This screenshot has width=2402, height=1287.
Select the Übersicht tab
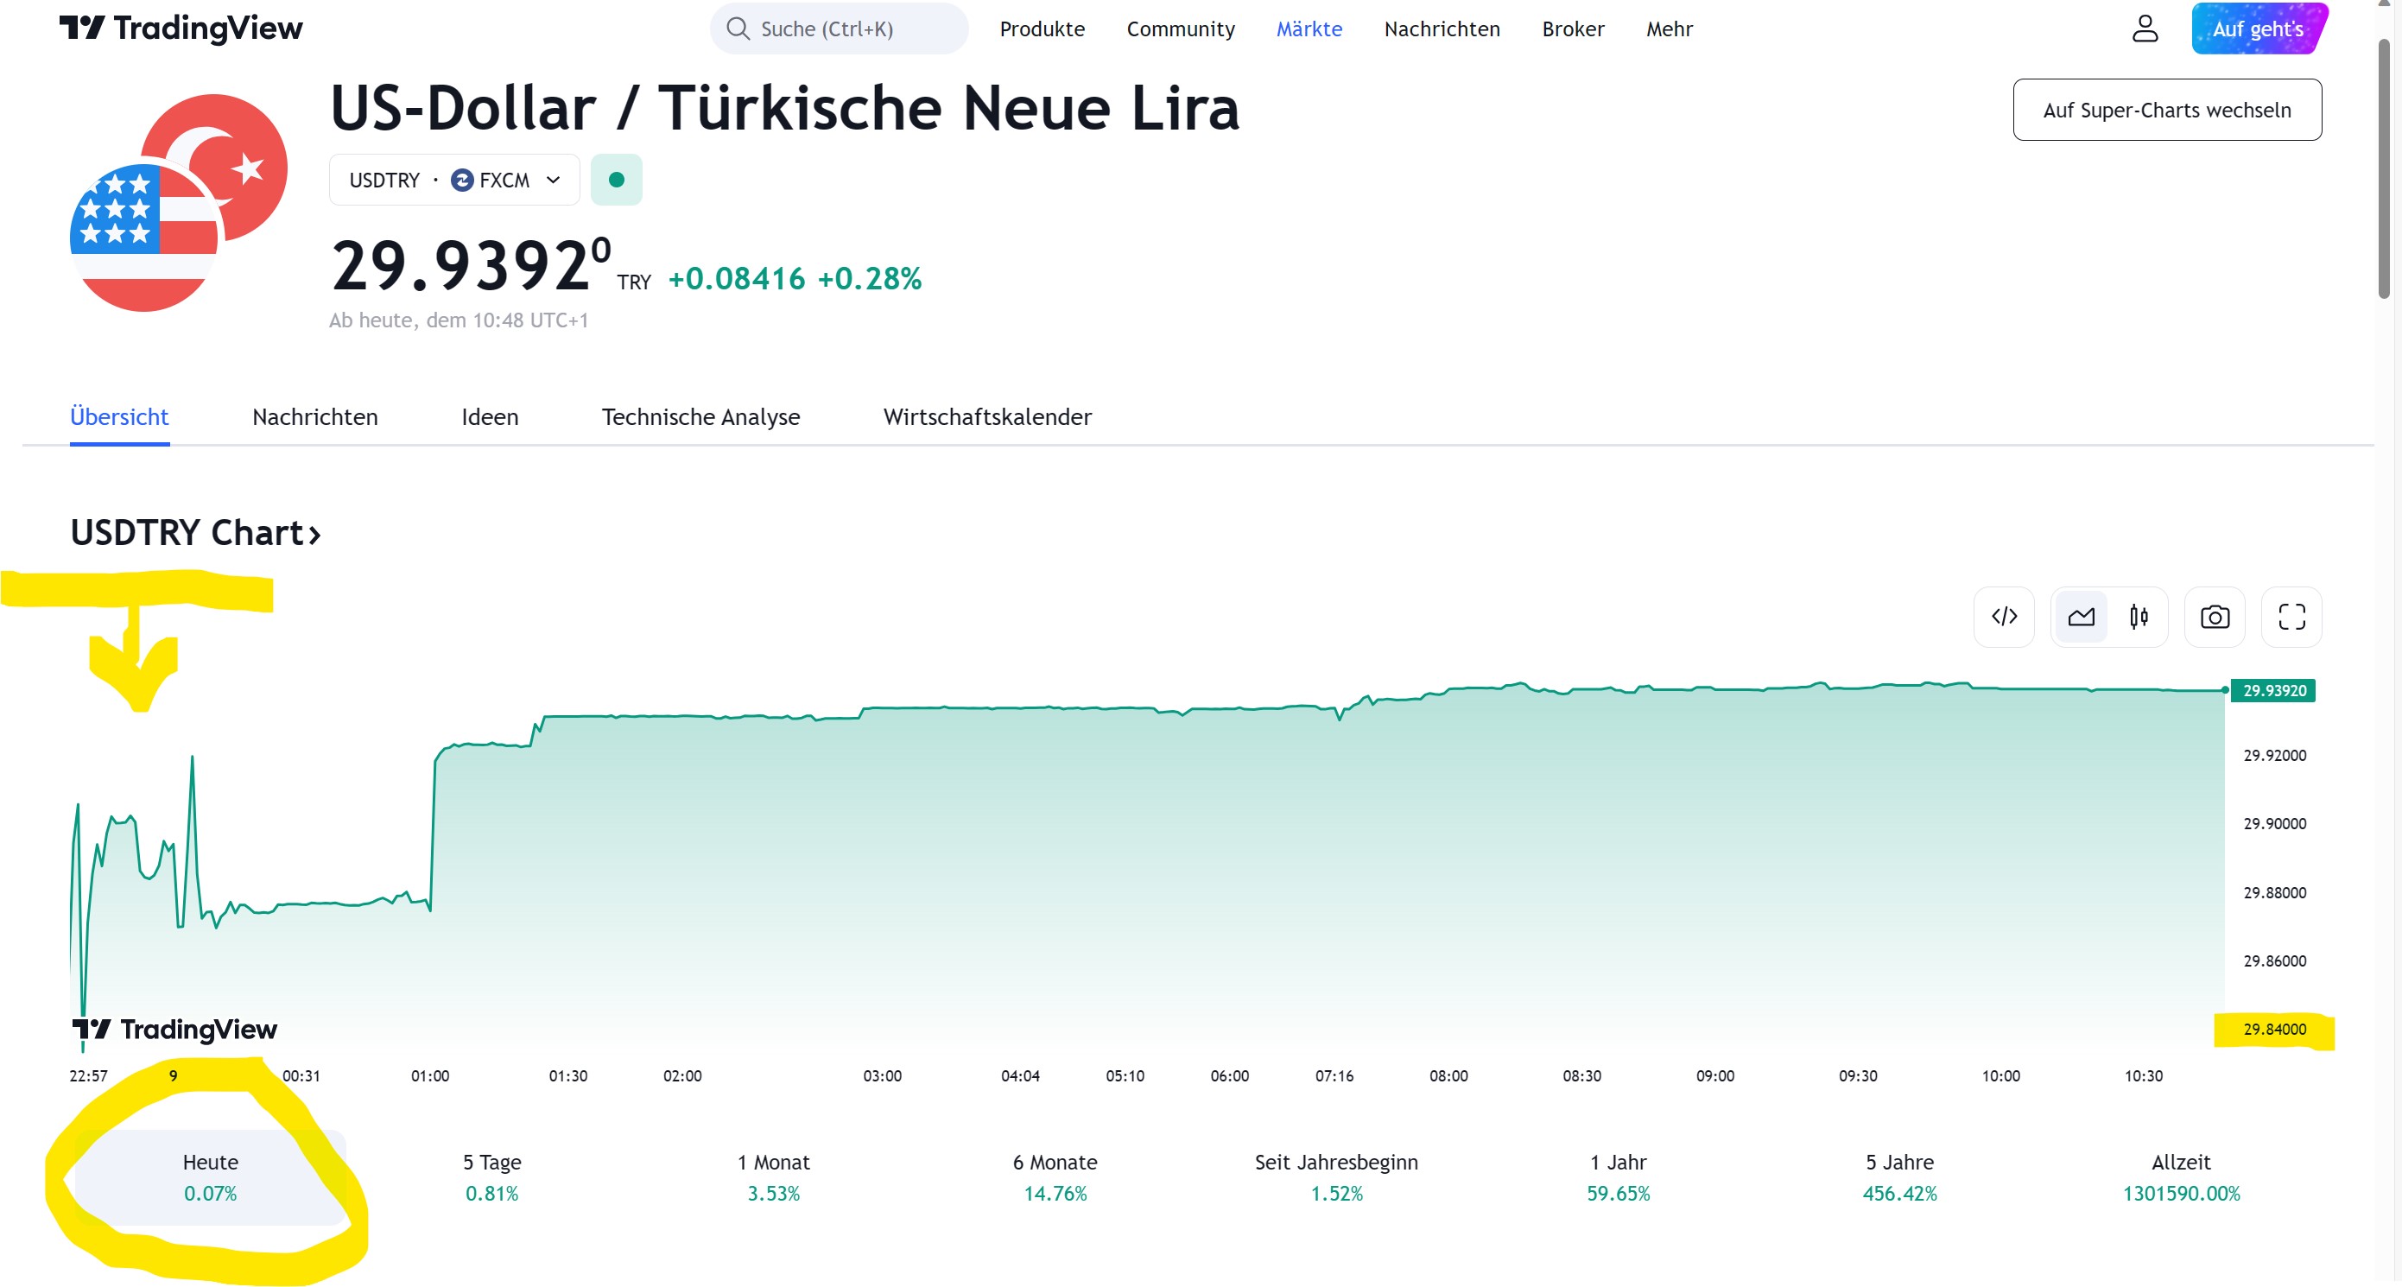click(119, 417)
